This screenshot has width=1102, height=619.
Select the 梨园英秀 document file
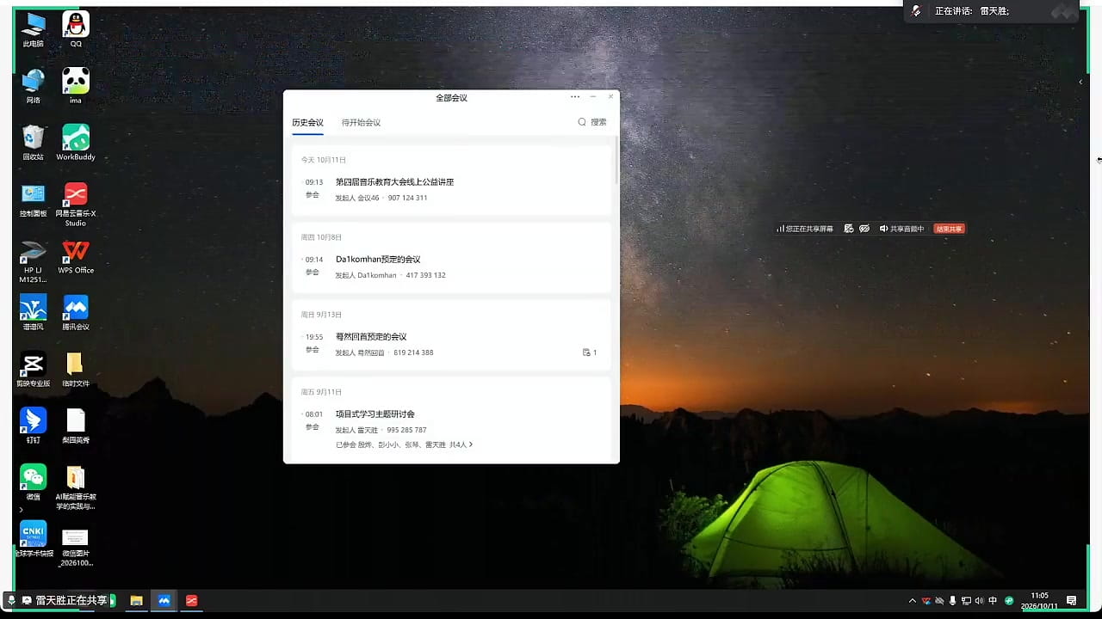click(x=76, y=426)
